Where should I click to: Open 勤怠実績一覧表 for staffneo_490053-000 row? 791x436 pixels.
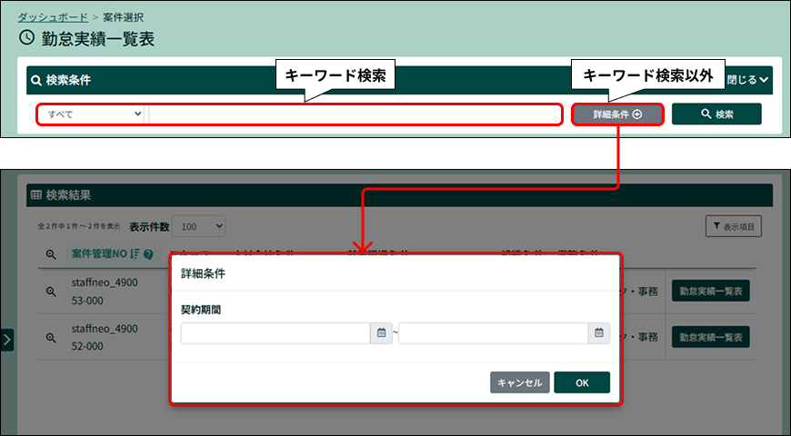coord(710,291)
